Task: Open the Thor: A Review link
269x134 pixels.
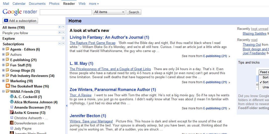Action: [81, 95]
